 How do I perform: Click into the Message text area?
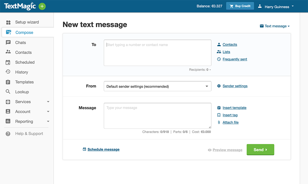[157, 116]
